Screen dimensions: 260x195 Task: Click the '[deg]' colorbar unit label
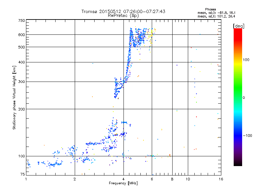(x=239, y=26)
